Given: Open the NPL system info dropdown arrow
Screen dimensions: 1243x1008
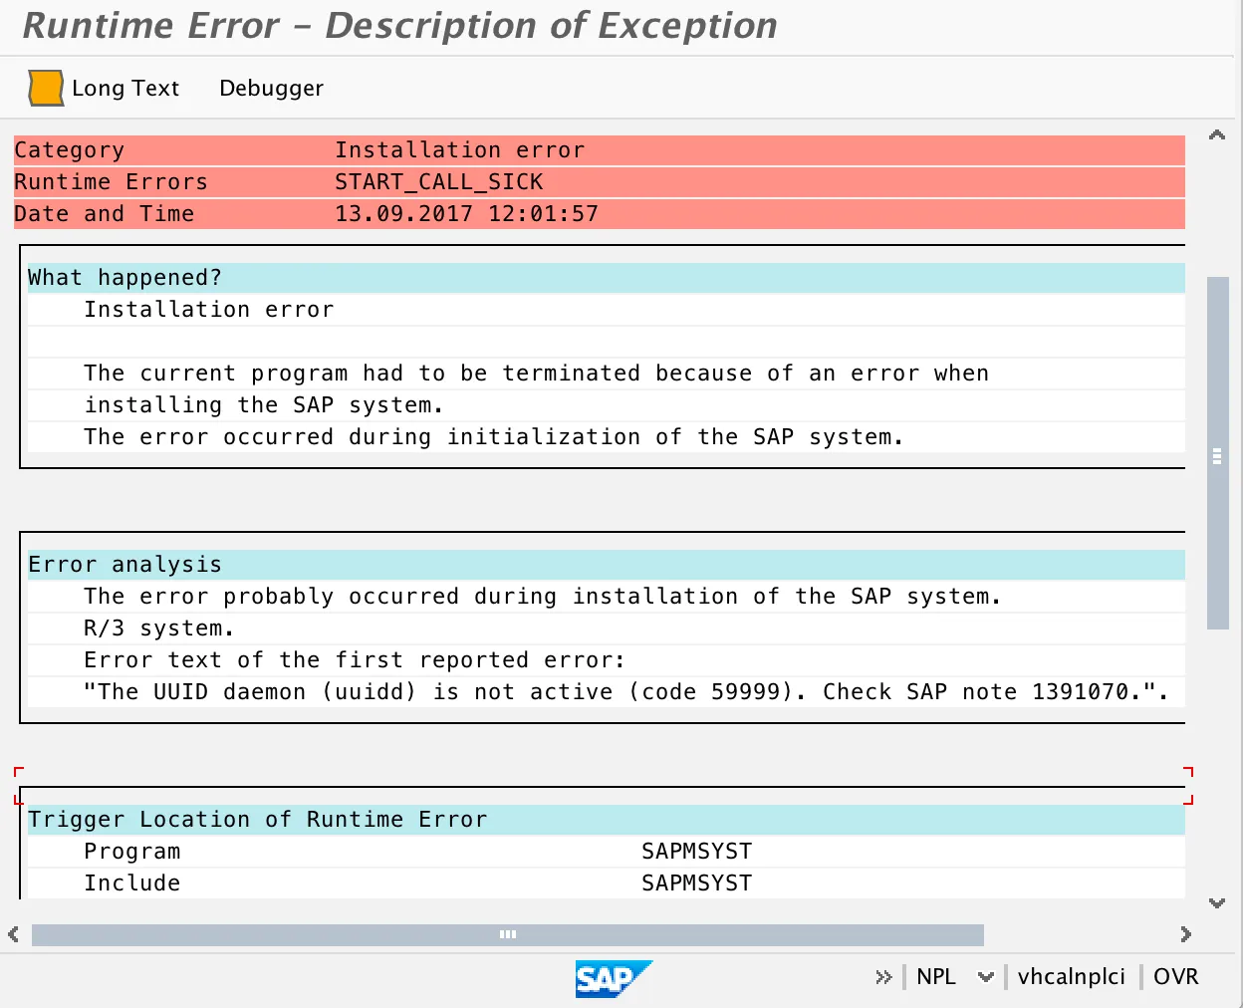Looking at the screenshot, I should click(985, 977).
